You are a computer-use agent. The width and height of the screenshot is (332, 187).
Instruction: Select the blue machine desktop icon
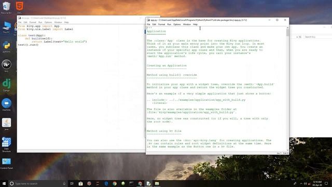pos(6,104)
